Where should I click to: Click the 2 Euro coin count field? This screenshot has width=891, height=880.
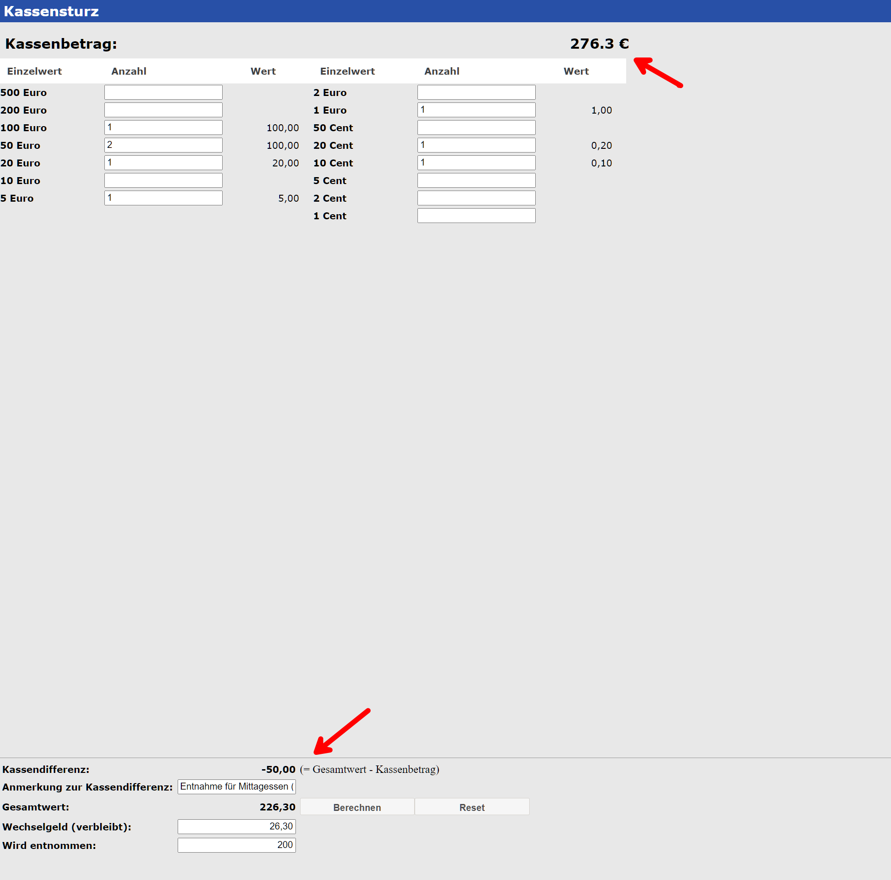(476, 92)
